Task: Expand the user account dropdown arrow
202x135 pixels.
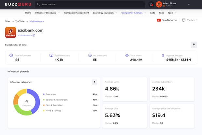Action: coord(189,4)
